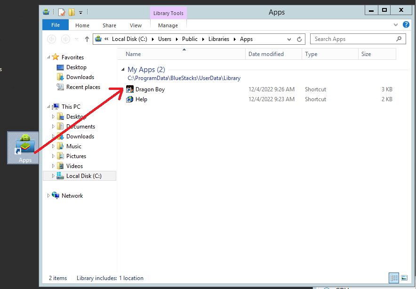
Task: Click the Network globe icon
Action: pos(56,195)
